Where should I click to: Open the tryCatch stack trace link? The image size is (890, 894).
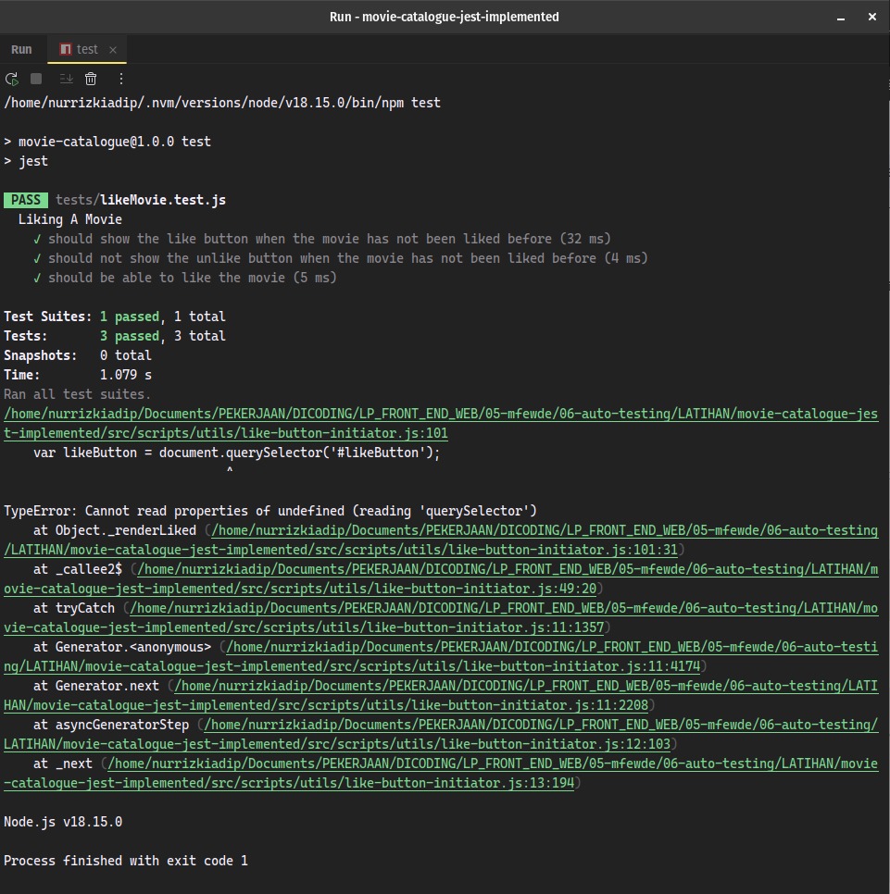(x=441, y=617)
